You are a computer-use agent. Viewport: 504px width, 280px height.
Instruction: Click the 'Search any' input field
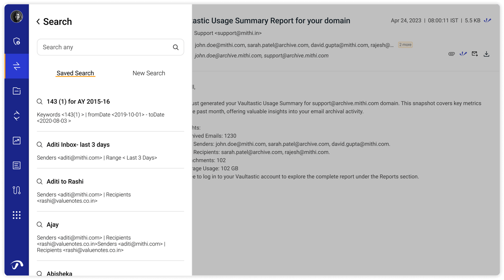tap(106, 47)
